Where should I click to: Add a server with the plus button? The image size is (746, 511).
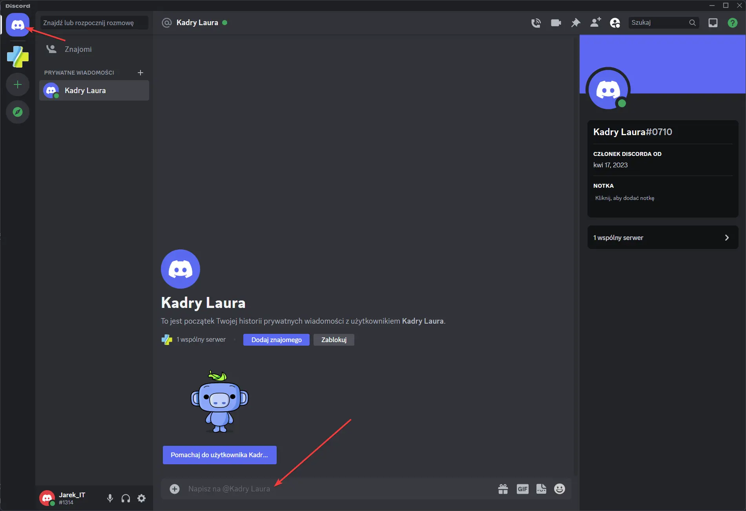pos(18,84)
